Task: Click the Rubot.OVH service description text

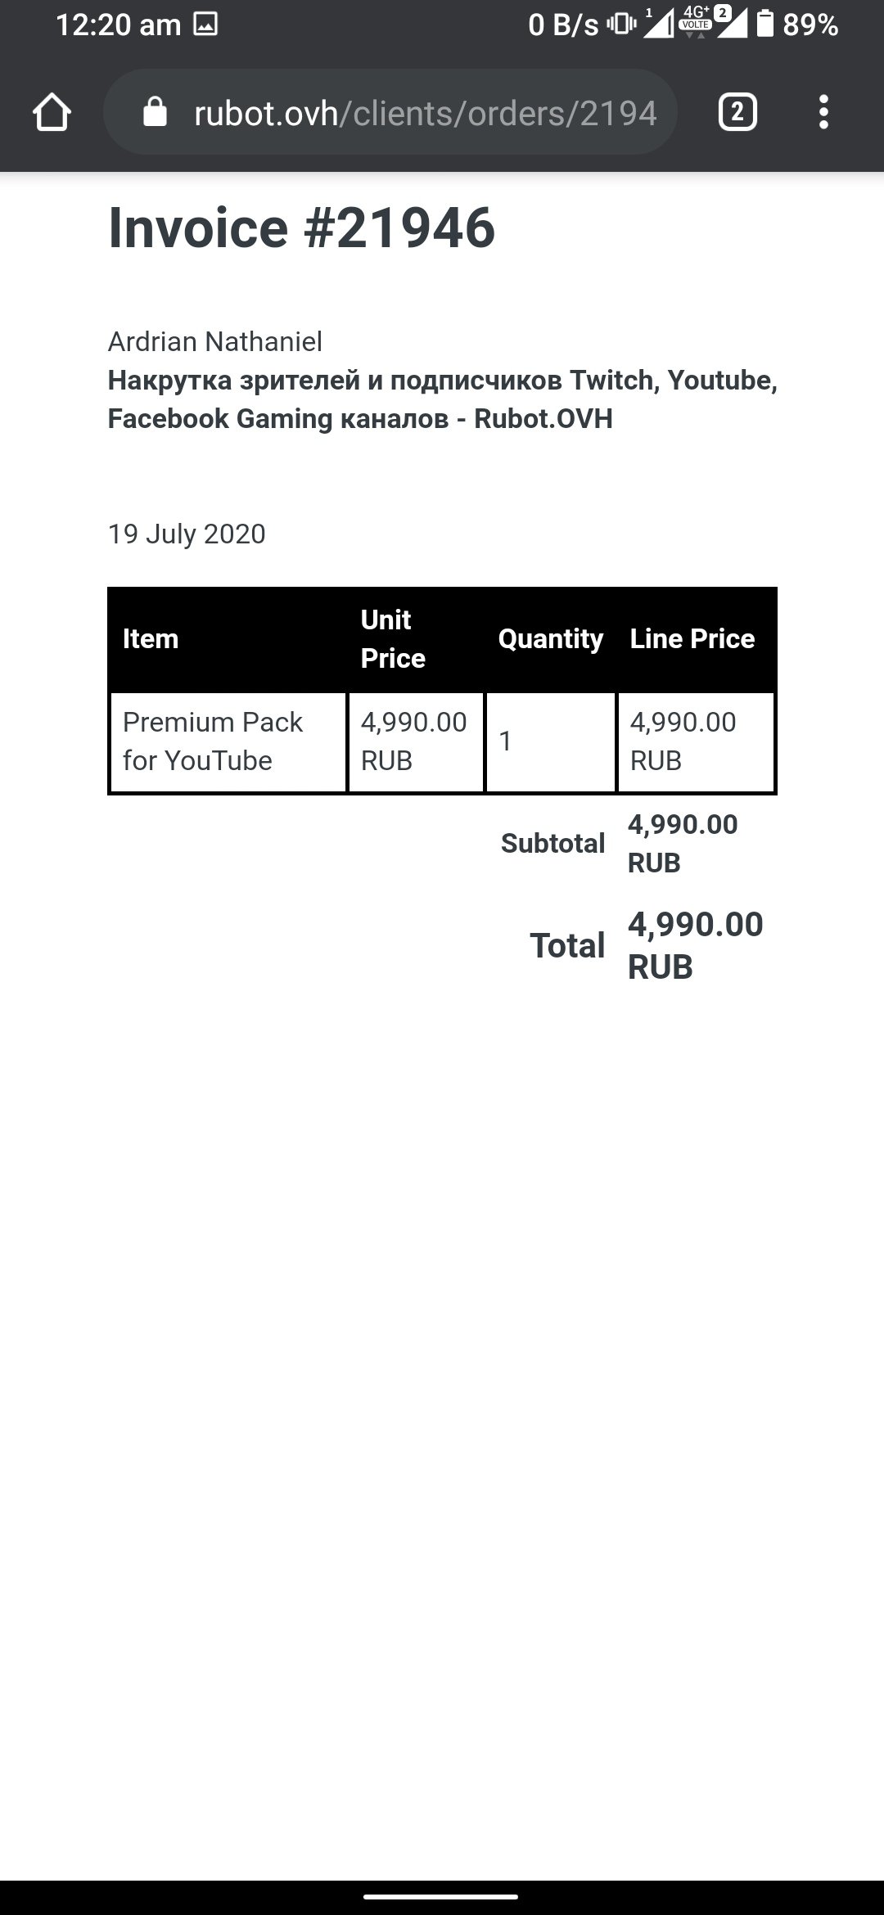Action: (x=442, y=399)
